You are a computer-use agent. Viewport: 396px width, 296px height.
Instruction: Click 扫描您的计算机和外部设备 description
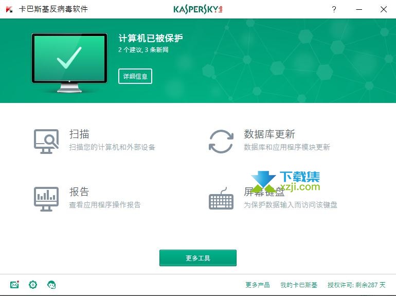pyautogui.click(x=112, y=147)
